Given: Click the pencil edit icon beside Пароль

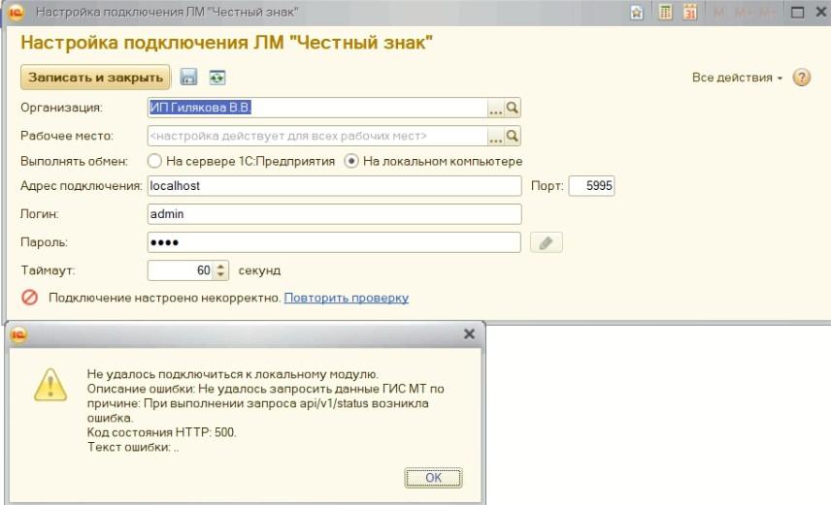Looking at the screenshot, I should (x=547, y=242).
